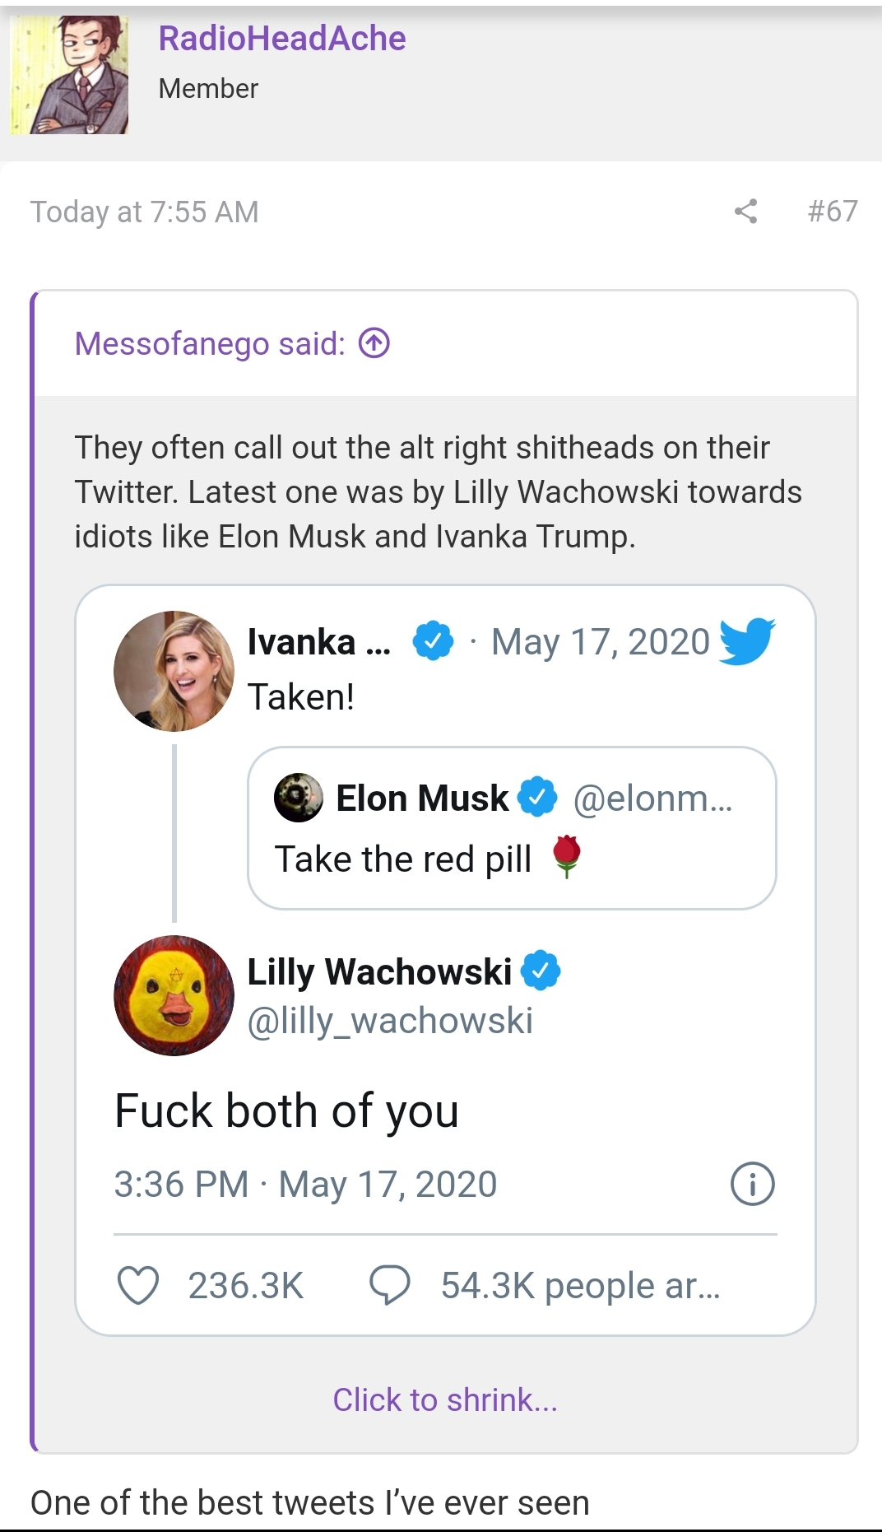Click Elon Musk's verified checkmark badge
882x1532 pixels.
(537, 797)
